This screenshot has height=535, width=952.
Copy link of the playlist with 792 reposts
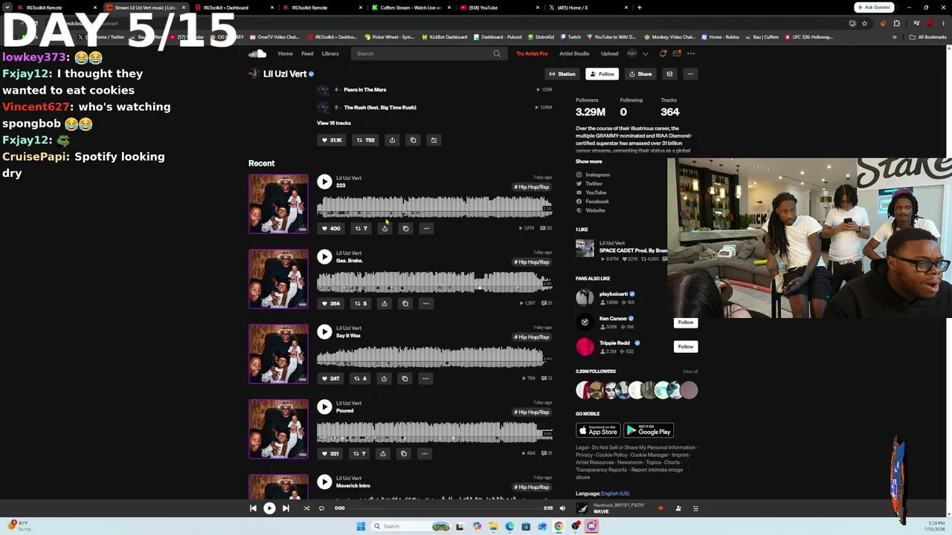click(x=414, y=140)
